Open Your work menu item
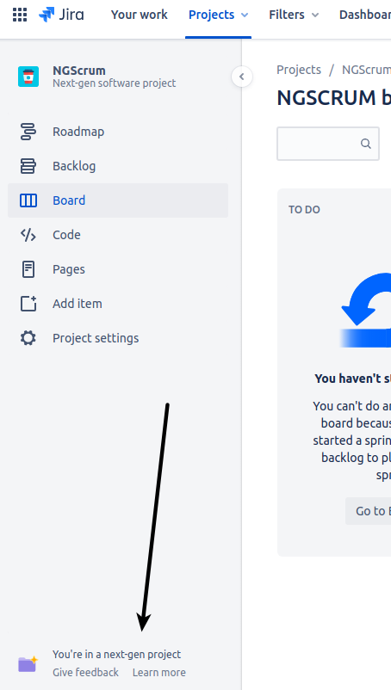Screen dimensions: 391x690 coord(140,15)
